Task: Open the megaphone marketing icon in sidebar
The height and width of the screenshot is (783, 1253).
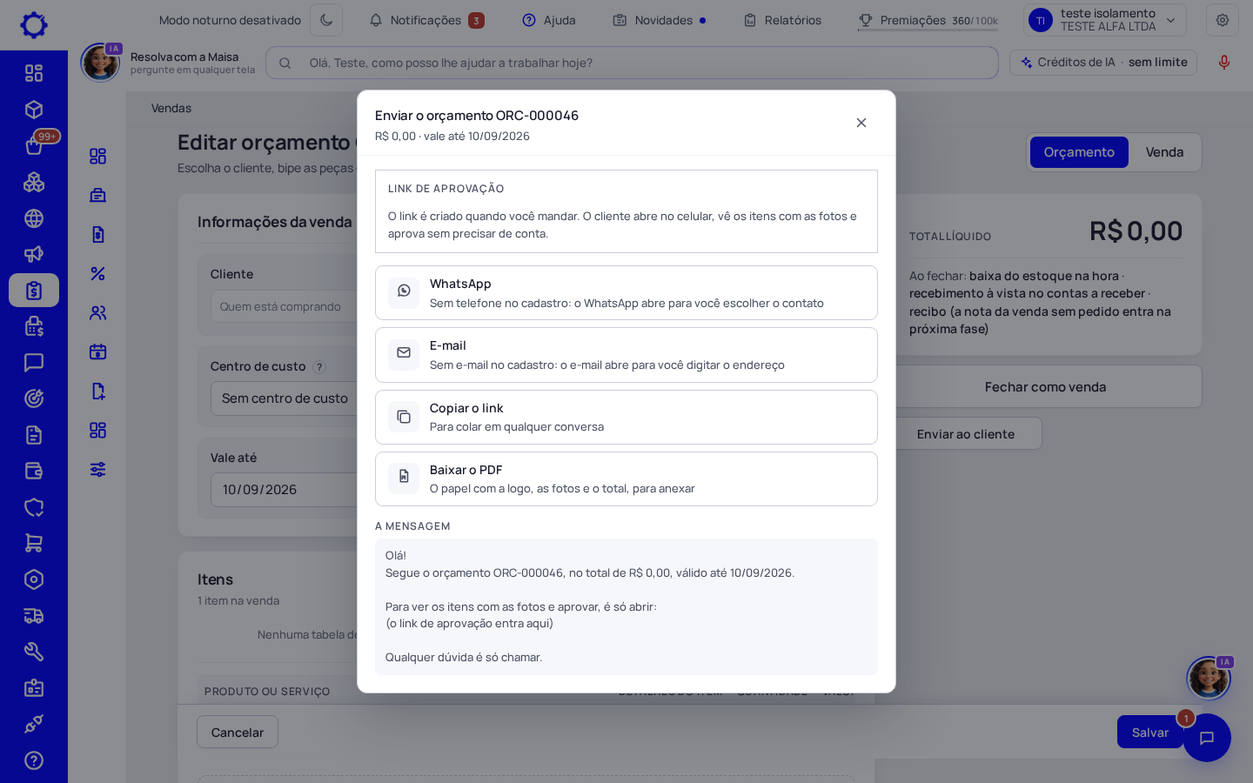Action: pos(34,254)
